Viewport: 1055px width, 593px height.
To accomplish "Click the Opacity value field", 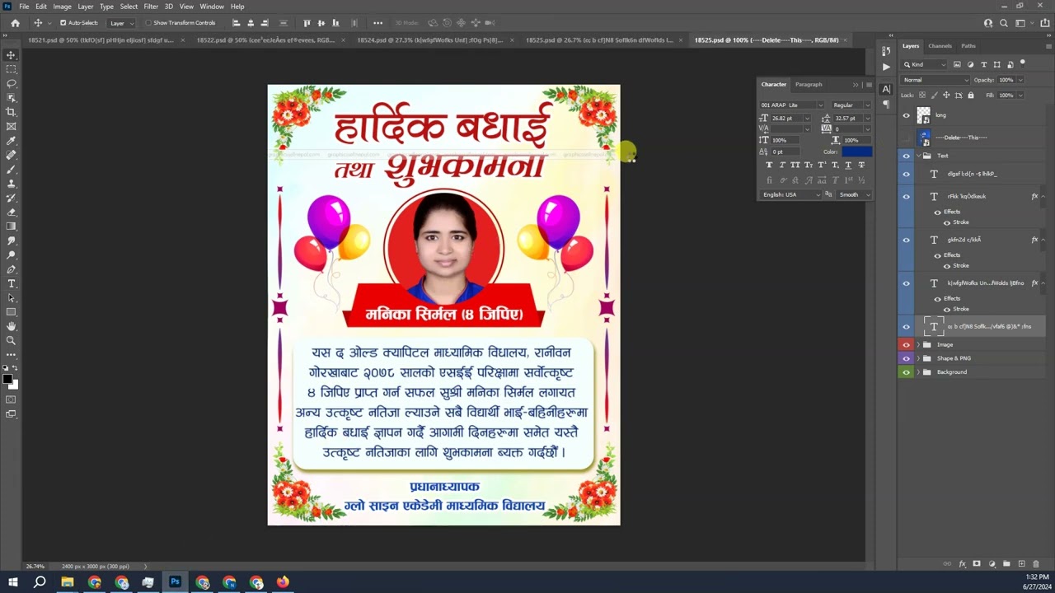I will click(1006, 80).
